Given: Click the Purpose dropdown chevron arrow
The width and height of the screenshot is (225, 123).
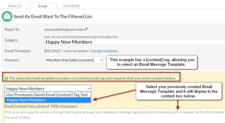Looking at the screenshot, I should coord(101,60).
